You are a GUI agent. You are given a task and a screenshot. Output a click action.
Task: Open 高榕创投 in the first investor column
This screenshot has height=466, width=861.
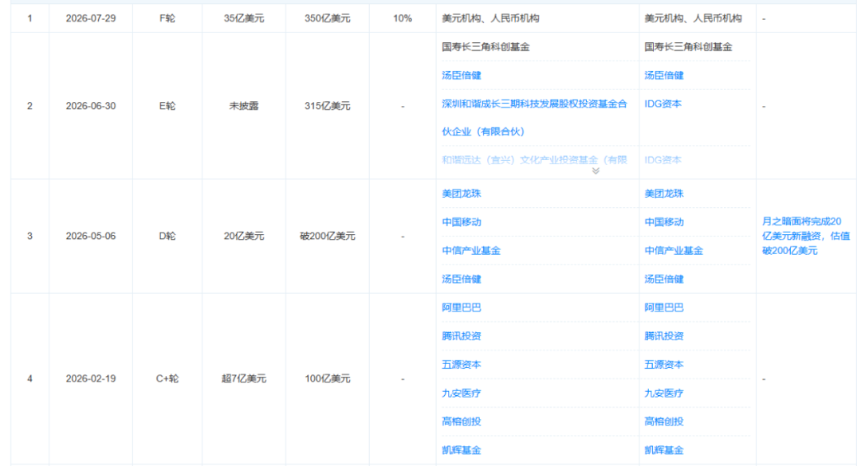point(462,421)
